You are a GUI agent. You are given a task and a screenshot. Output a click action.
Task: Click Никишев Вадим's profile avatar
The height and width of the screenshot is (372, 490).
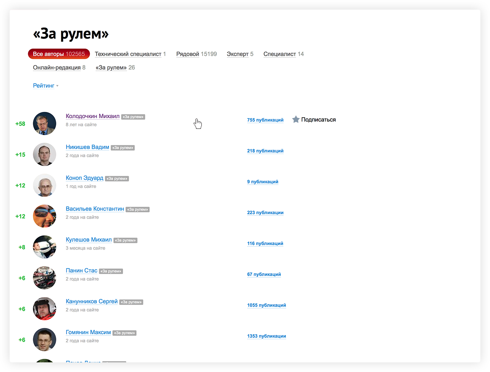[x=45, y=154]
